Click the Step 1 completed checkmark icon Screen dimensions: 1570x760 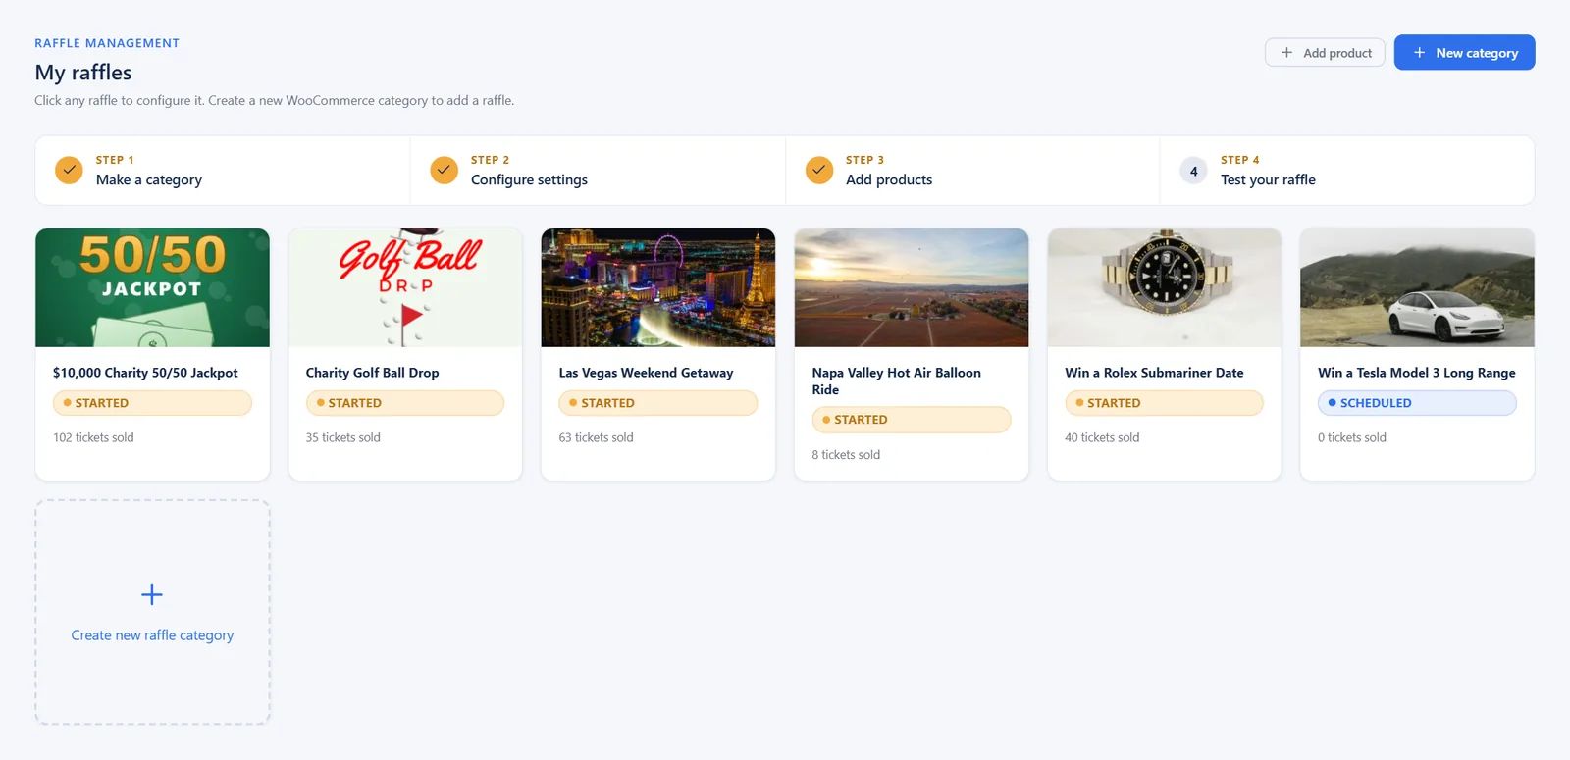(69, 171)
